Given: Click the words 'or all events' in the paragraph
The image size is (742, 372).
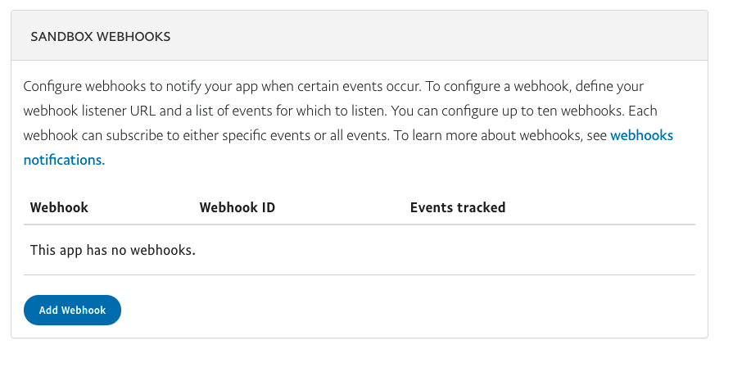Looking at the screenshot, I should tap(352, 135).
